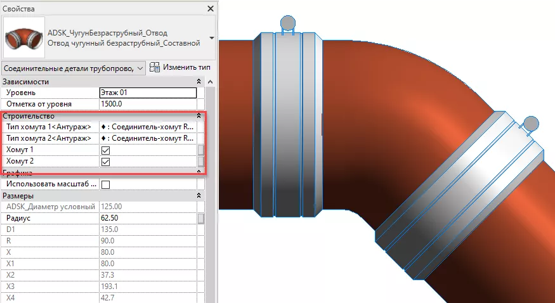555x303 pixels.
Task: Click the Изменить тип button
Action: coord(180,67)
